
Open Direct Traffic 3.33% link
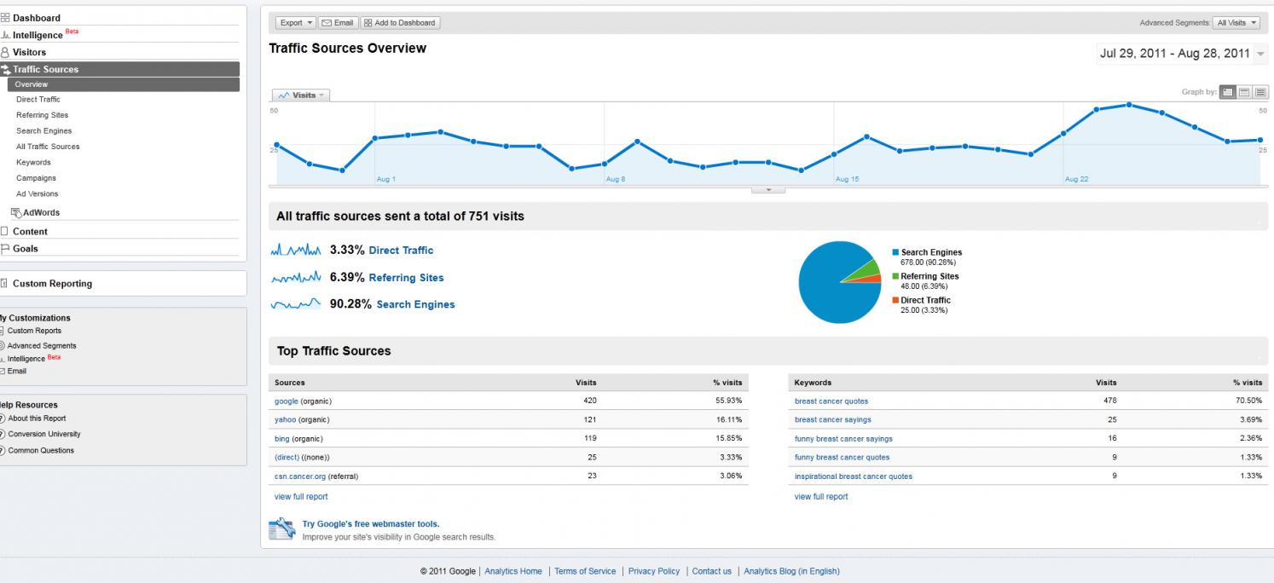[401, 251]
